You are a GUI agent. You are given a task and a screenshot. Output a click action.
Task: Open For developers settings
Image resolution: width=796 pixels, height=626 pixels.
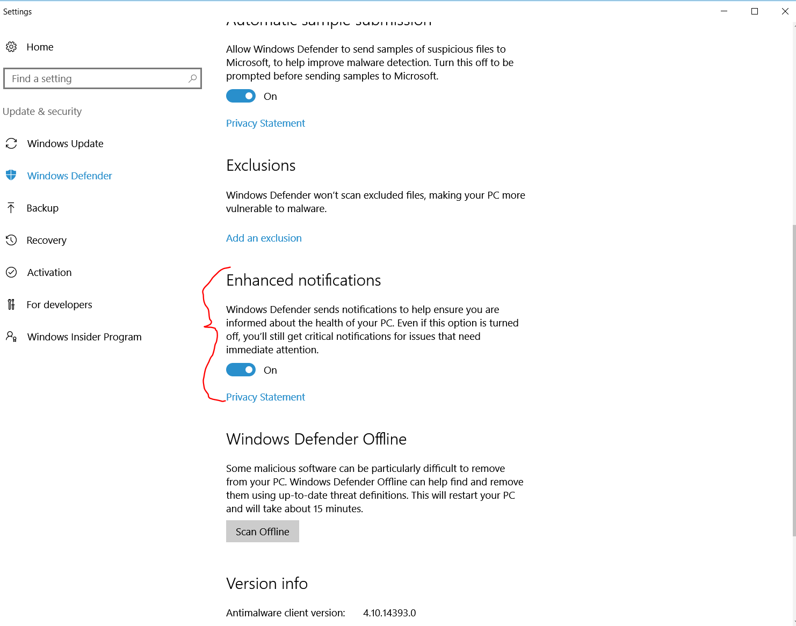(59, 304)
